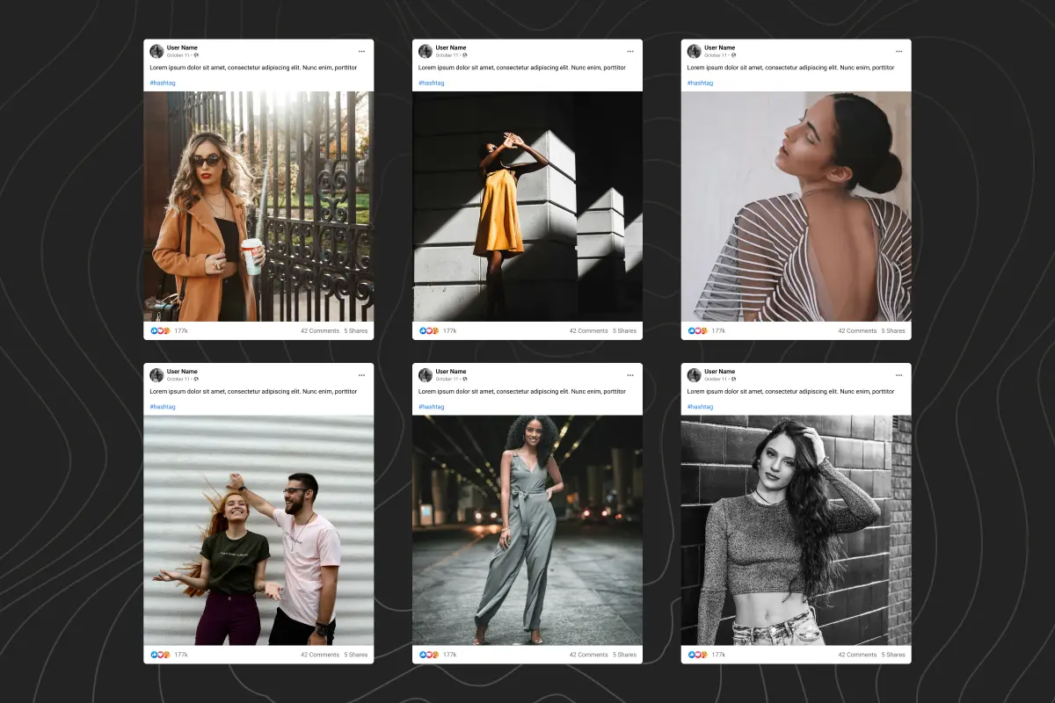View 42 Comments on the dancing couple post
This screenshot has height=703, width=1055.
(x=319, y=655)
